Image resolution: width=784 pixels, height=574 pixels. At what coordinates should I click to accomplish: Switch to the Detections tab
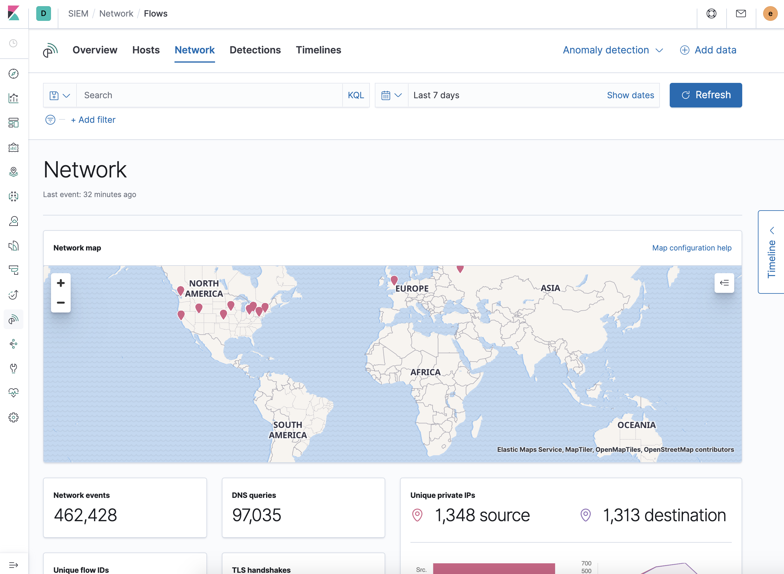click(x=255, y=50)
